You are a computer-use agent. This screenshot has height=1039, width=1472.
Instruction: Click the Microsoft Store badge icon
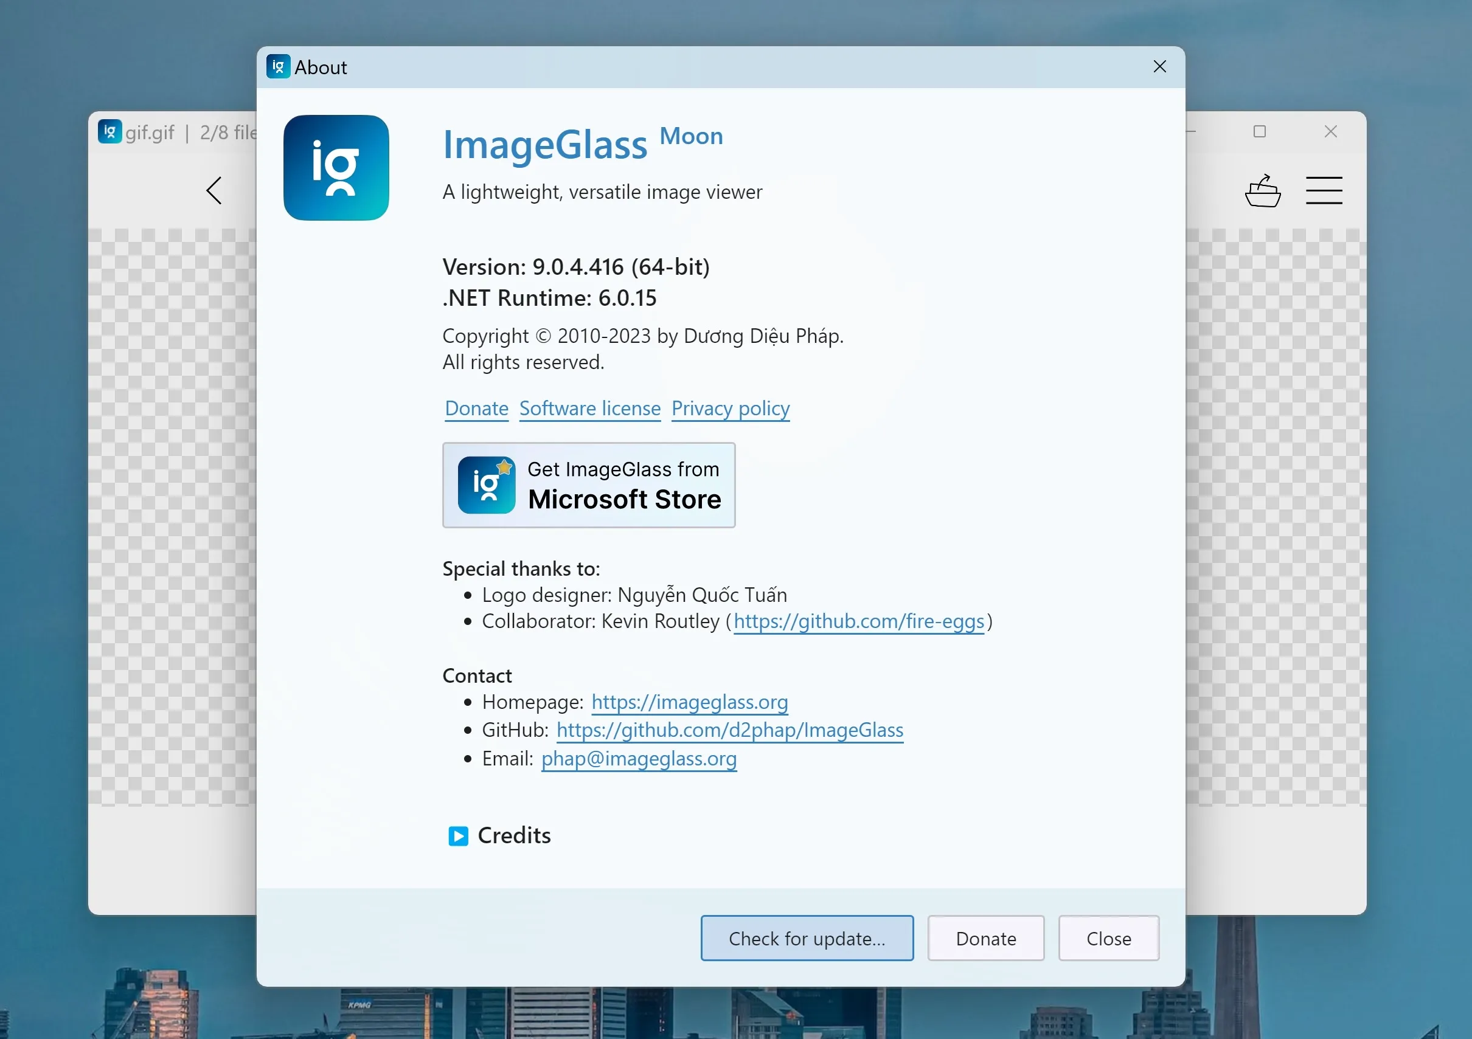(x=486, y=485)
